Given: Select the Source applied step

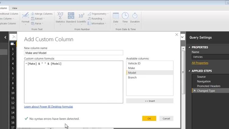Looking at the screenshot, I should pos(210,77).
